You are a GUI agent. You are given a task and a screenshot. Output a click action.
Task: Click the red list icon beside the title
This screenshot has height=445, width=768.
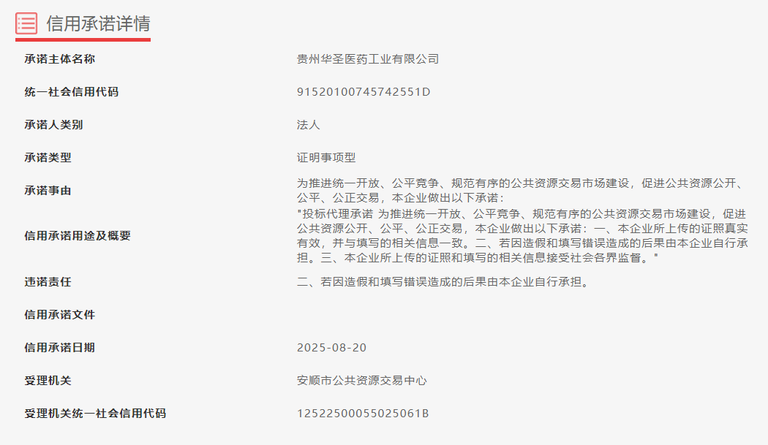coord(26,23)
